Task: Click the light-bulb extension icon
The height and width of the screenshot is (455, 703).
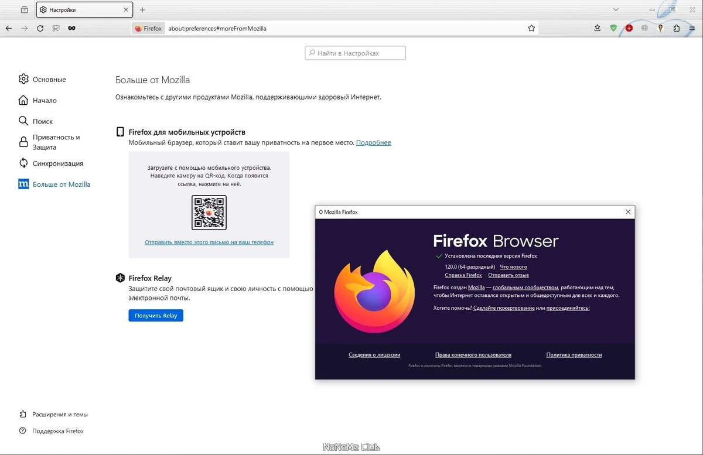Action: (x=660, y=28)
